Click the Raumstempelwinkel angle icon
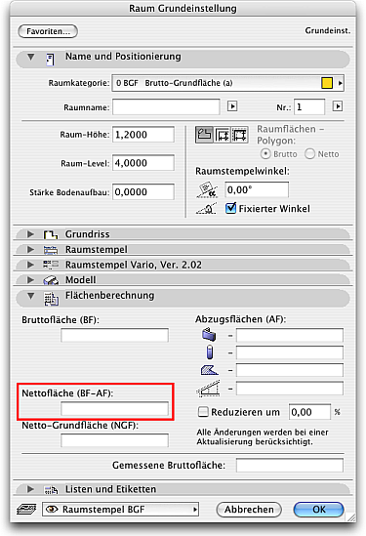 tap(207, 189)
